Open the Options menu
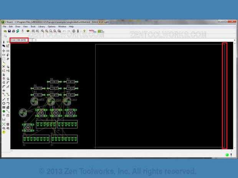The width and height of the screenshot is (238, 178). 51,26
